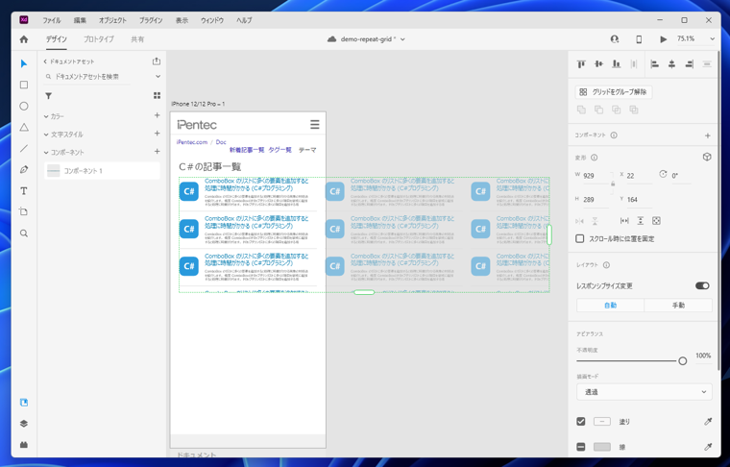Open the ファイル menu
This screenshot has width=730, height=467.
point(52,20)
